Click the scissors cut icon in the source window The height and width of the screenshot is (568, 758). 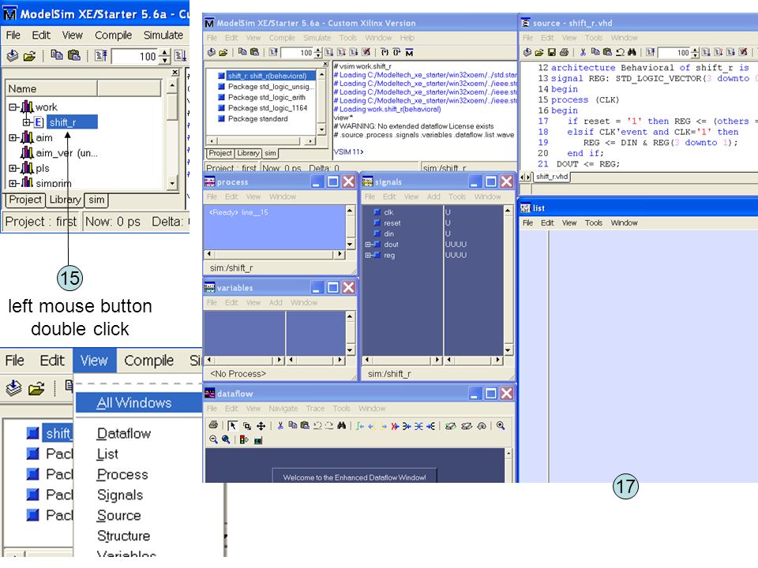click(583, 52)
